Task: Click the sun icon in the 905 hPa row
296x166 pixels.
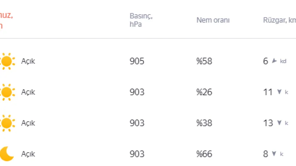Action: click(6, 61)
